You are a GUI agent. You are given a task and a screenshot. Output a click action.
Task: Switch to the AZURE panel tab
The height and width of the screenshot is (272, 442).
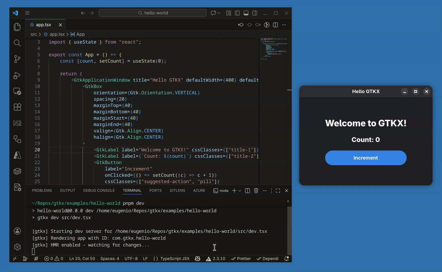click(199, 191)
